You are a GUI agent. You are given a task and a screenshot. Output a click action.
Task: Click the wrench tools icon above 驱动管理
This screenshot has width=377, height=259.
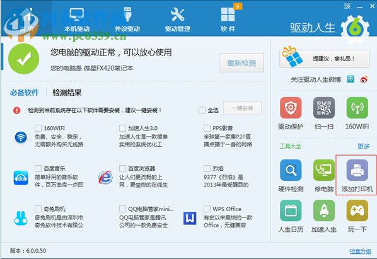pyautogui.click(x=177, y=14)
